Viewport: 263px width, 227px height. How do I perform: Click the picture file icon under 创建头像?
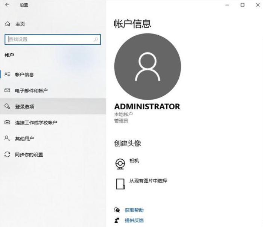pyautogui.click(x=120, y=183)
